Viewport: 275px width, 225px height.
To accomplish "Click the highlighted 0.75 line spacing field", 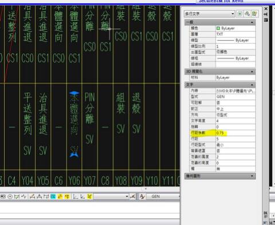I will 235,133.
